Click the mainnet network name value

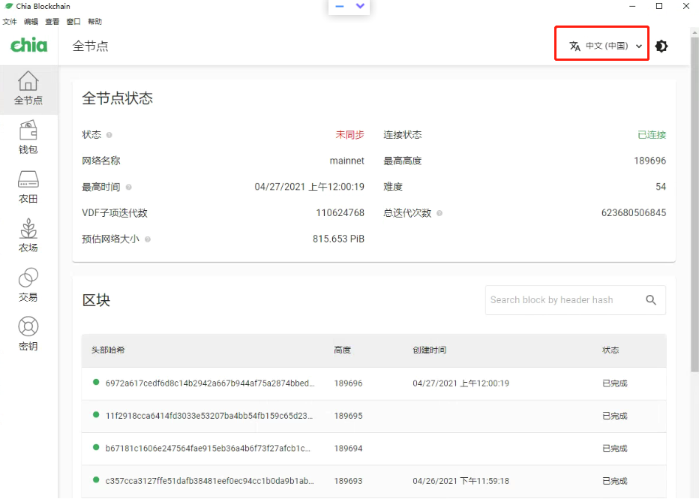point(346,161)
